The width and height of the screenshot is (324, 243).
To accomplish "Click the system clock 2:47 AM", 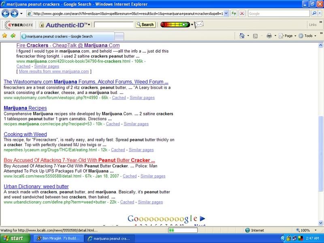I will click(x=312, y=238).
